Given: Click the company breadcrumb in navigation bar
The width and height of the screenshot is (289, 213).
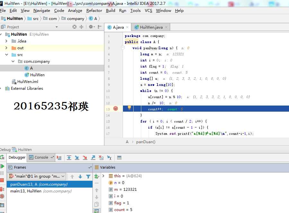Looking at the screenshot, I should pos(73,18).
